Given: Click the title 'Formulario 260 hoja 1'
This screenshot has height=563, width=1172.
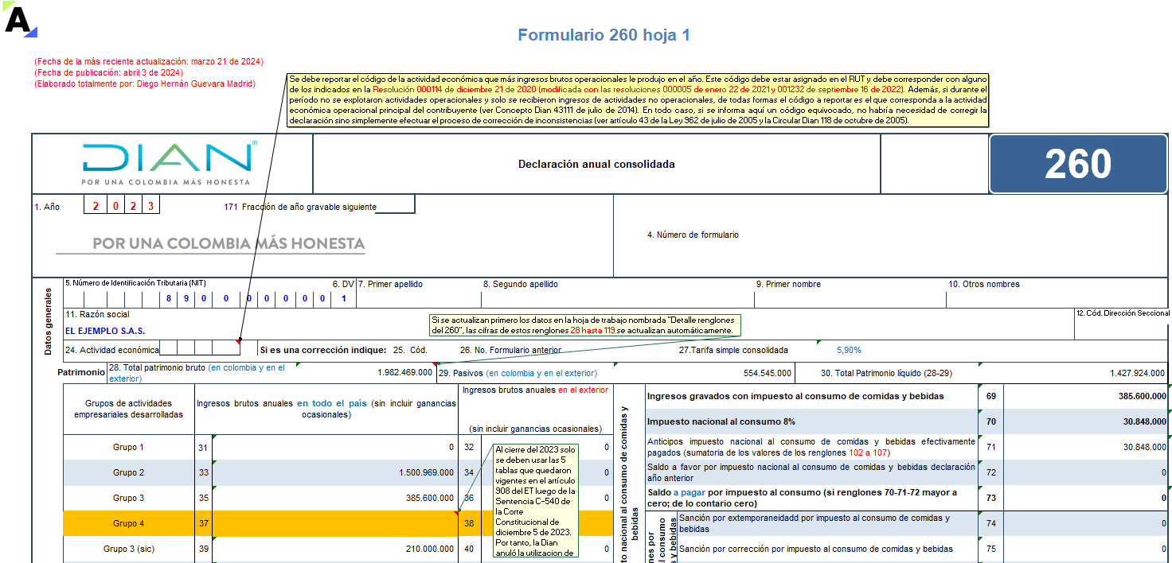Looking at the screenshot, I should [x=604, y=35].
